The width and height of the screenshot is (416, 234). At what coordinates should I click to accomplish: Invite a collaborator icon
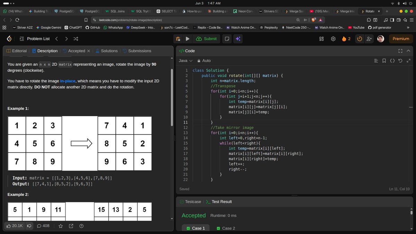369,39
